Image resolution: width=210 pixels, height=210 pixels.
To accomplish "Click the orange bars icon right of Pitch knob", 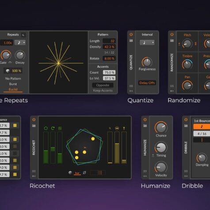I will coord(195,44).
